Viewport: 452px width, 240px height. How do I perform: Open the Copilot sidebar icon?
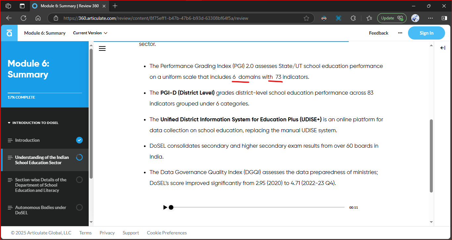[444, 18]
